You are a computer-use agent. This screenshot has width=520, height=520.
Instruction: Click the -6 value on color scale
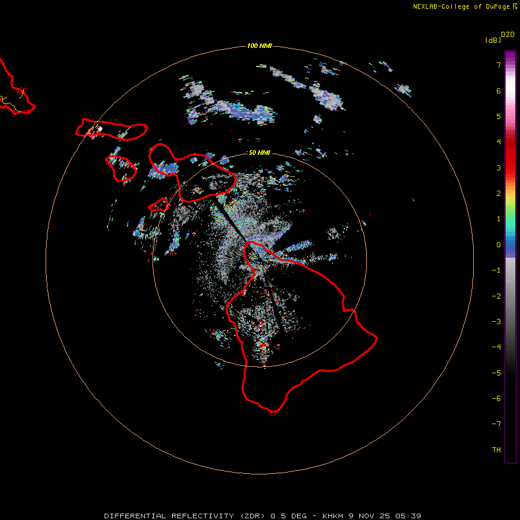click(x=496, y=399)
